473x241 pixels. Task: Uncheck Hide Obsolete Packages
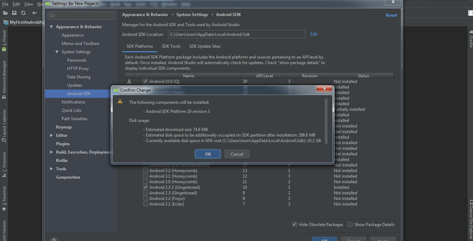click(x=294, y=224)
